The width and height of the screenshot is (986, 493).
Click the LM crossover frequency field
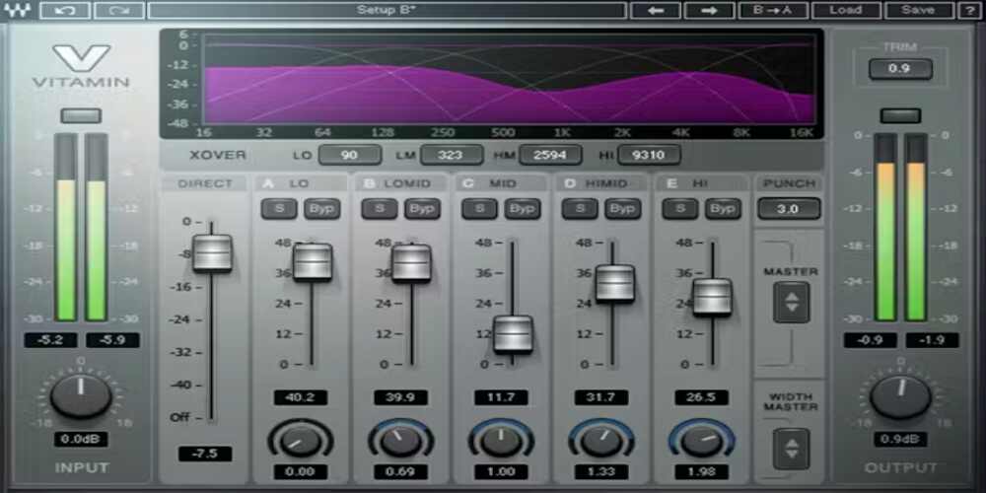click(x=452, y=155)
